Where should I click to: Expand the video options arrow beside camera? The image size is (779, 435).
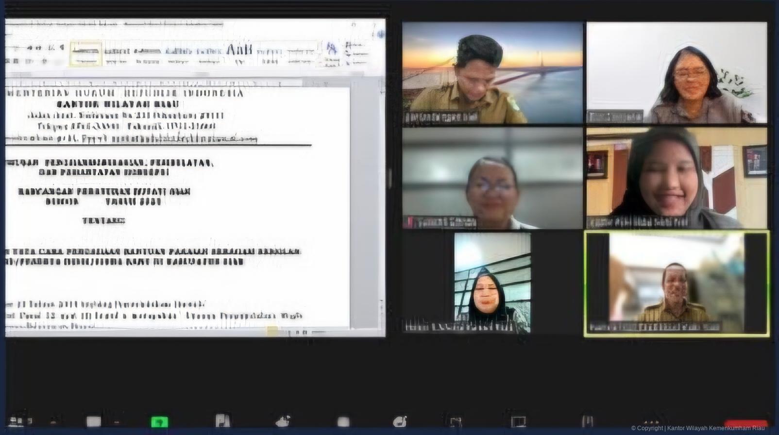click(x=117, y=421)
